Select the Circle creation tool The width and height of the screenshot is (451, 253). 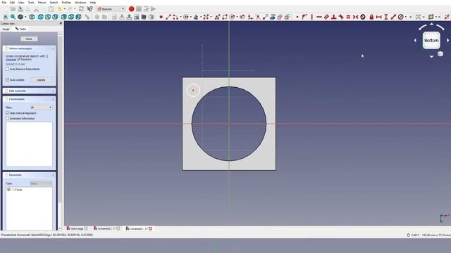click(186, 17)
